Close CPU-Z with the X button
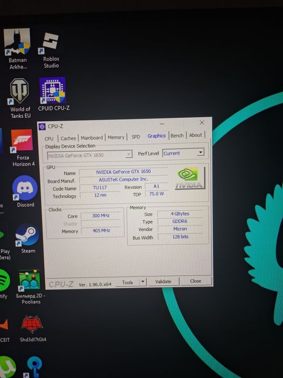This screenshot has width=283, height=378. click(x=202, y=123)
